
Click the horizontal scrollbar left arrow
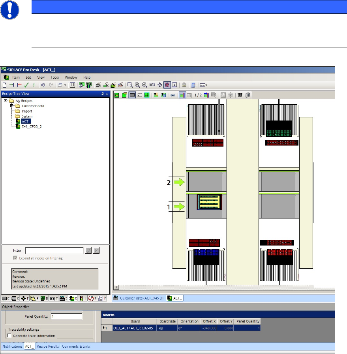pos(116,287)
